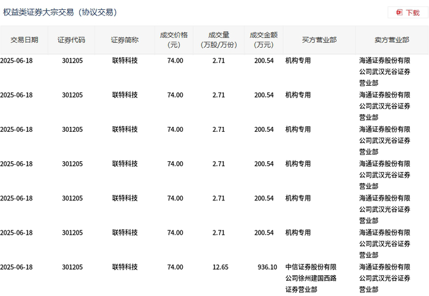Select buyer 中信证券股份有限公司徐州建国西路证券营业部
Screen dimensions: 429x296
[x=311, y=278]
